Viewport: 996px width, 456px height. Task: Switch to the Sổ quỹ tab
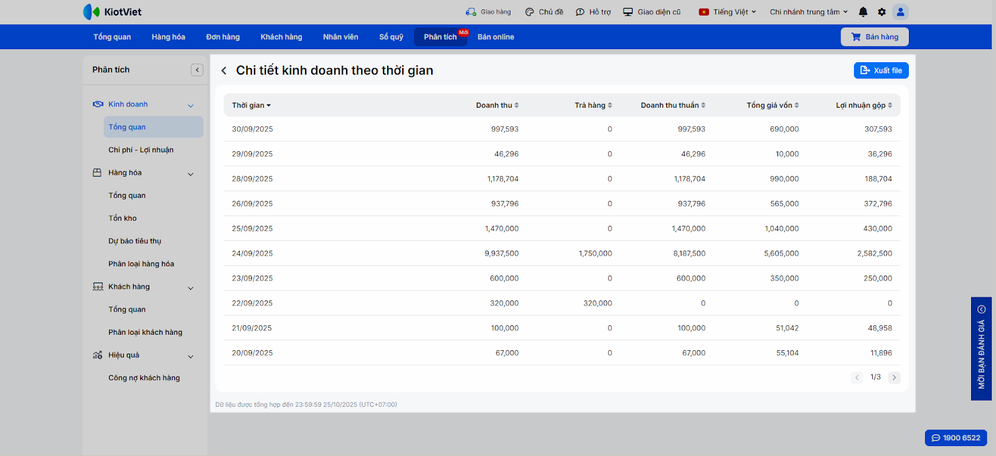tap(391, 37)
